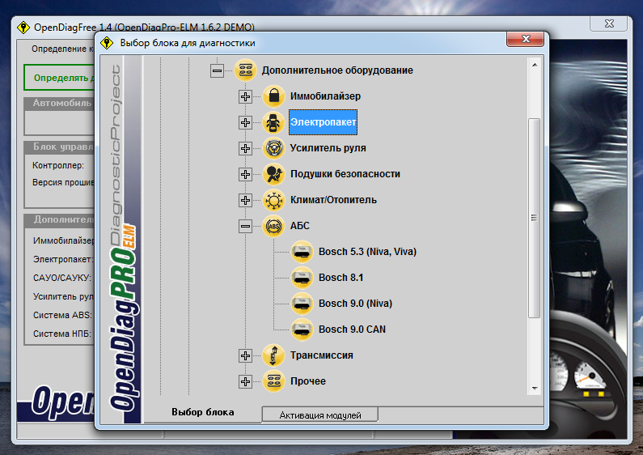This screenshot has height=455, width=643.
Task: Click the Климат/Отопитель climate icon
Action: pyautogui.click(x=273, y=200)
